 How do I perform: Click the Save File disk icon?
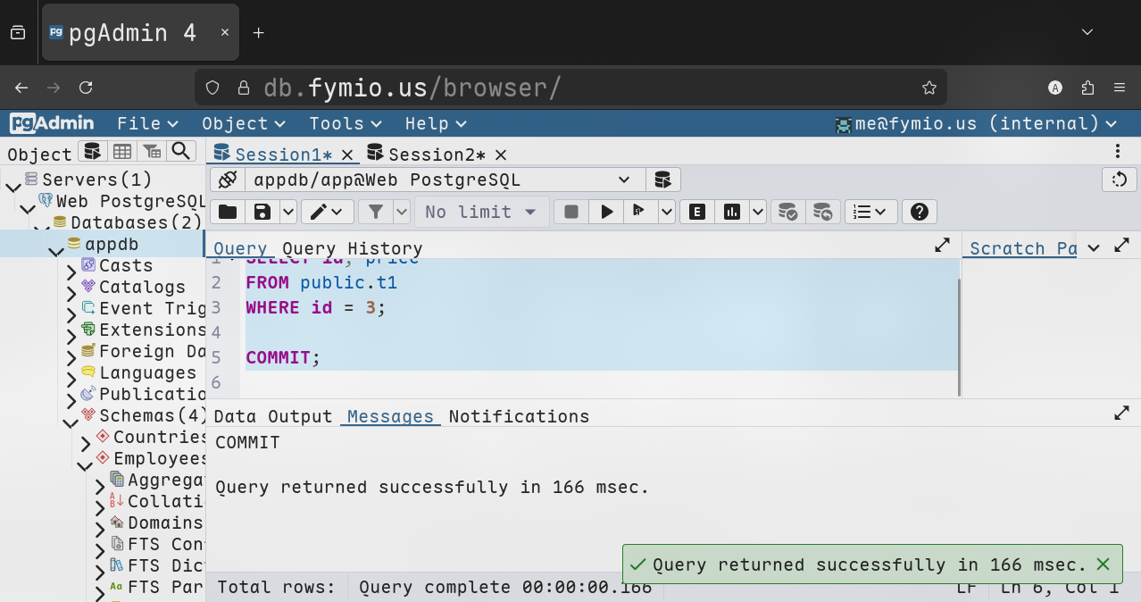click(262, 212)
